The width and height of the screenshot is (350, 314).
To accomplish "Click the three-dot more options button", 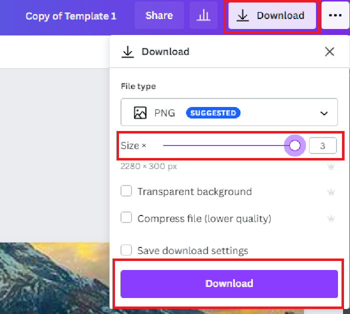I will tap(335, 15).
